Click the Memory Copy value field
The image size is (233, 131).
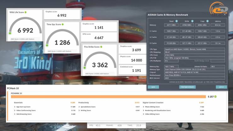202,25
